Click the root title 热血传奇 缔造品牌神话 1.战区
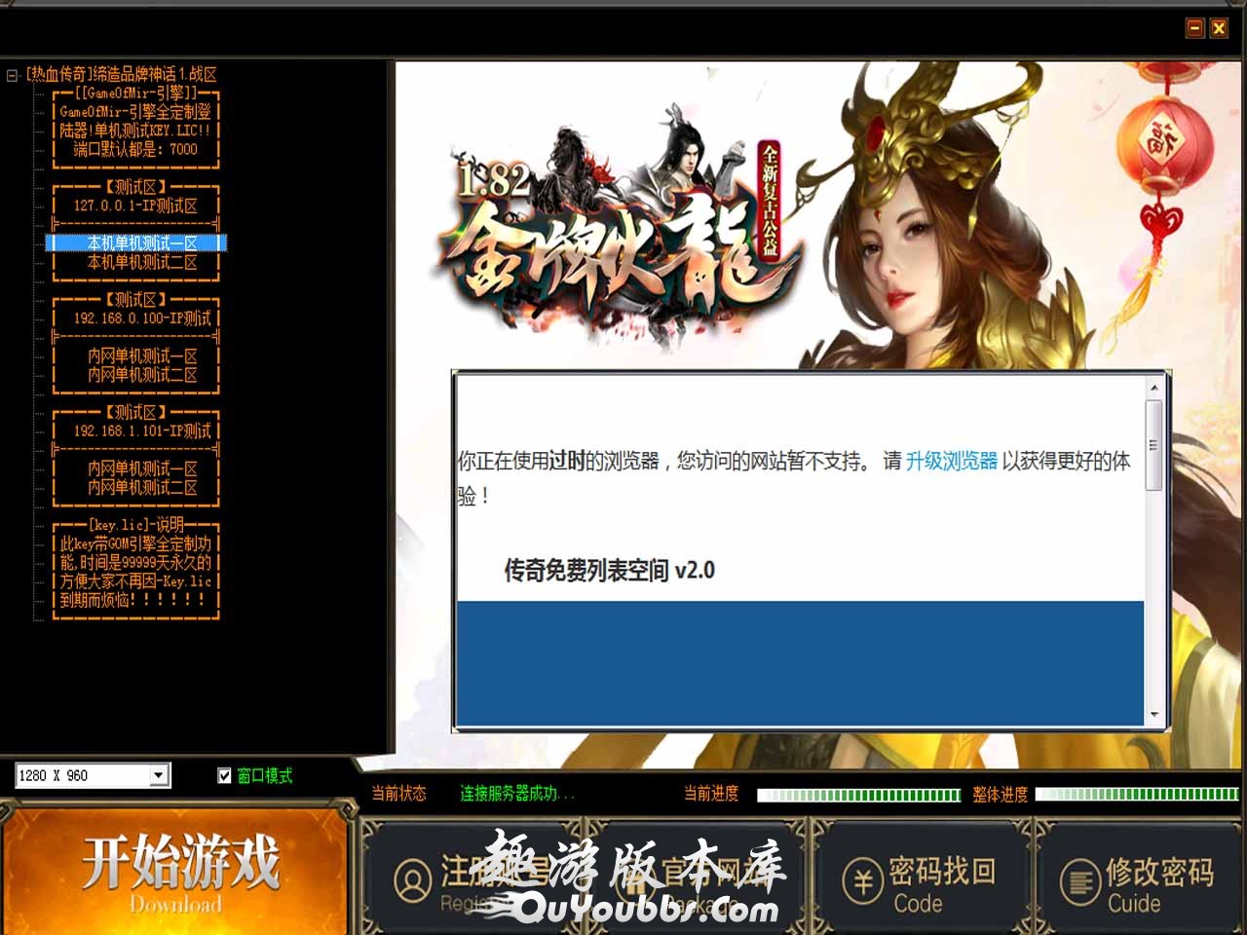The image size is (1247, 935). click(122, 74)
